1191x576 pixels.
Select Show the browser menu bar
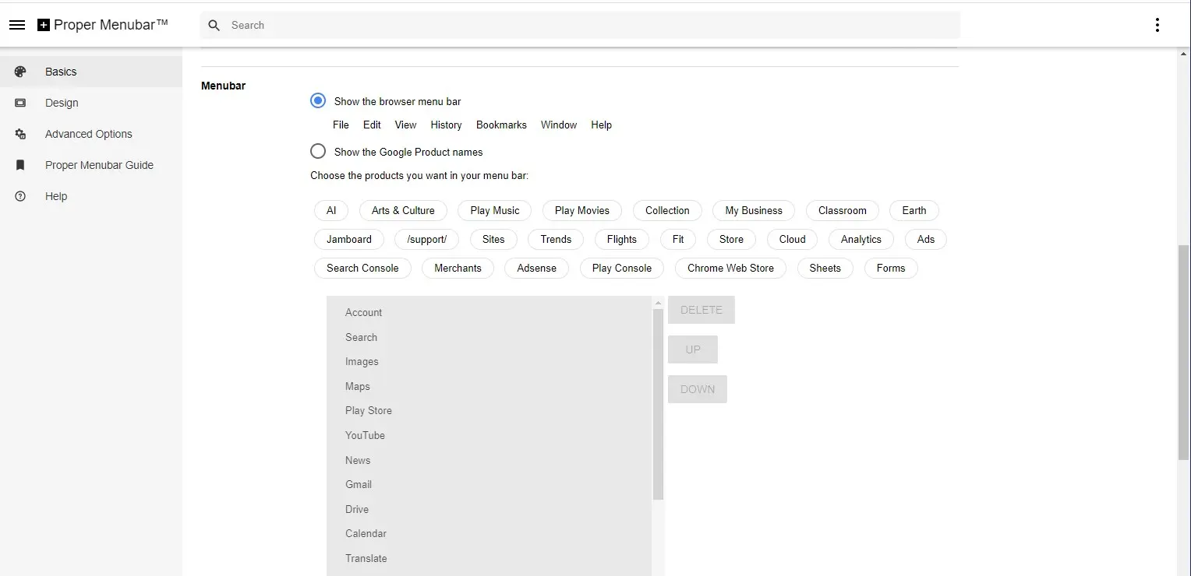coord(318,100)
